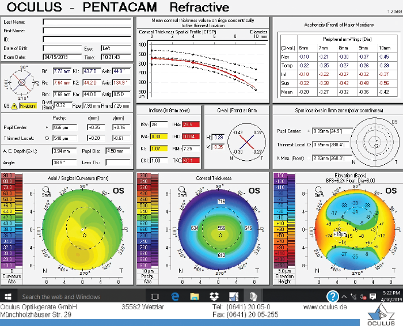
Task: Open Task View on the taskbar
Action: pos(155,297)
